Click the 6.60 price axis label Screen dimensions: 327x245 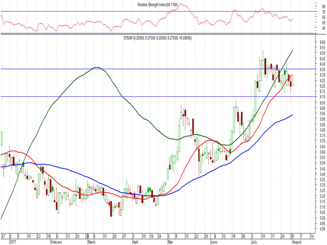(x=323, y=42)
